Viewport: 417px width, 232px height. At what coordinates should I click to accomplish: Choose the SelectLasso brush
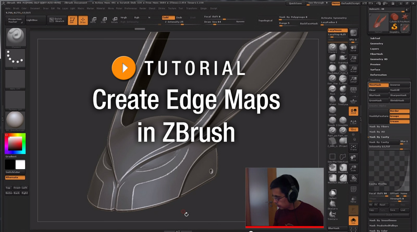(x=343, y=158)
